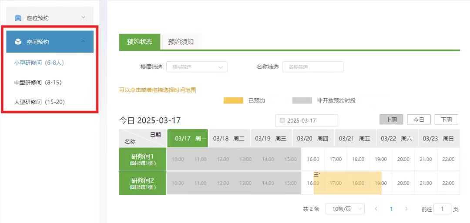Collapse the 空间预约 menu chevron
The width and height of the screenshot is (470, 223).
coord(84,42)
